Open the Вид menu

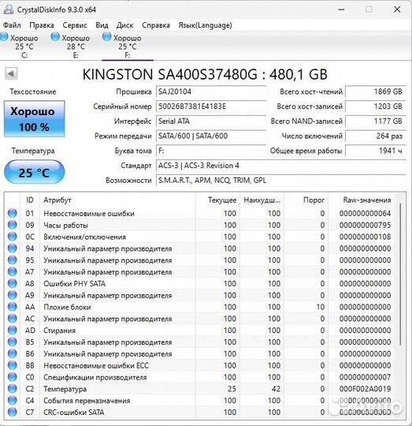pos(102,25)
